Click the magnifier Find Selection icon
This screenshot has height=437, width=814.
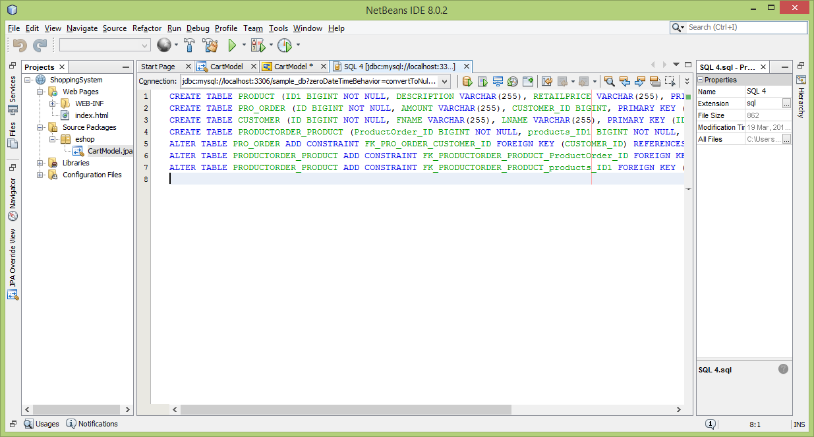(x=609, y=81)
